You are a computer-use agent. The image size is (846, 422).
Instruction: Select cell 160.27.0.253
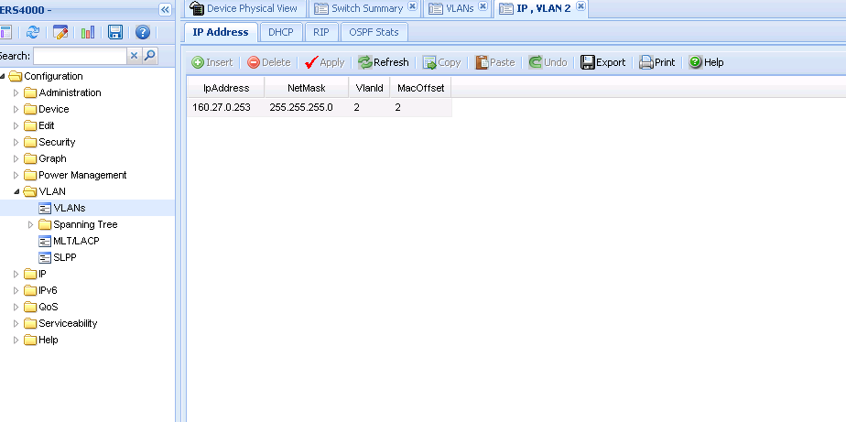click(226, 107)
